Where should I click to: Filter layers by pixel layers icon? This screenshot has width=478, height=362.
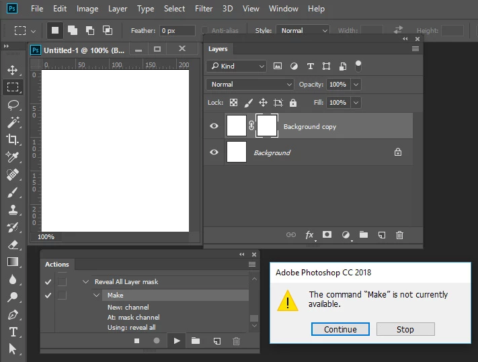click(278, 66)
